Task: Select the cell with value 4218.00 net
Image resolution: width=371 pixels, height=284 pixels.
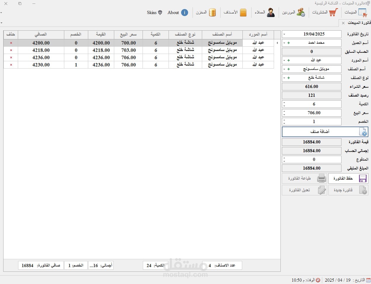Action: click(41, 50)
